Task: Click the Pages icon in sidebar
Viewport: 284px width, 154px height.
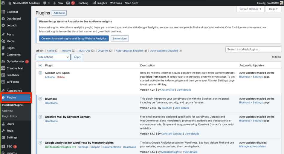Action: point(3,48)
